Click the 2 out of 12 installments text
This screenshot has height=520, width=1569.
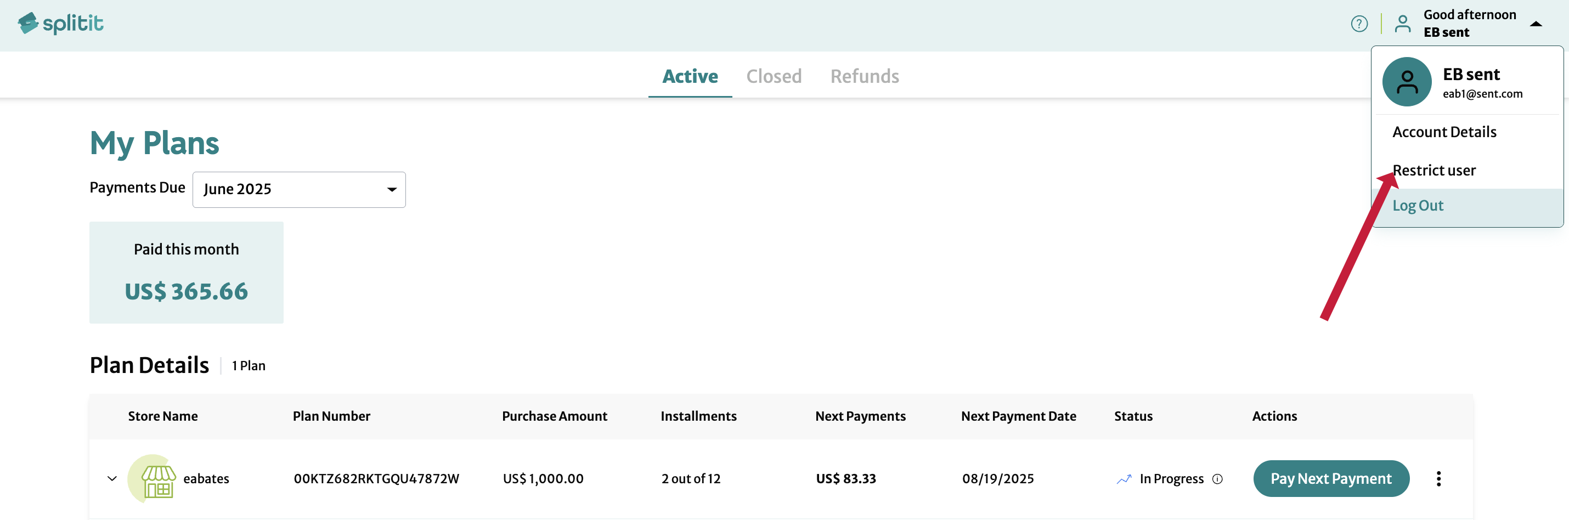(691, 479)
